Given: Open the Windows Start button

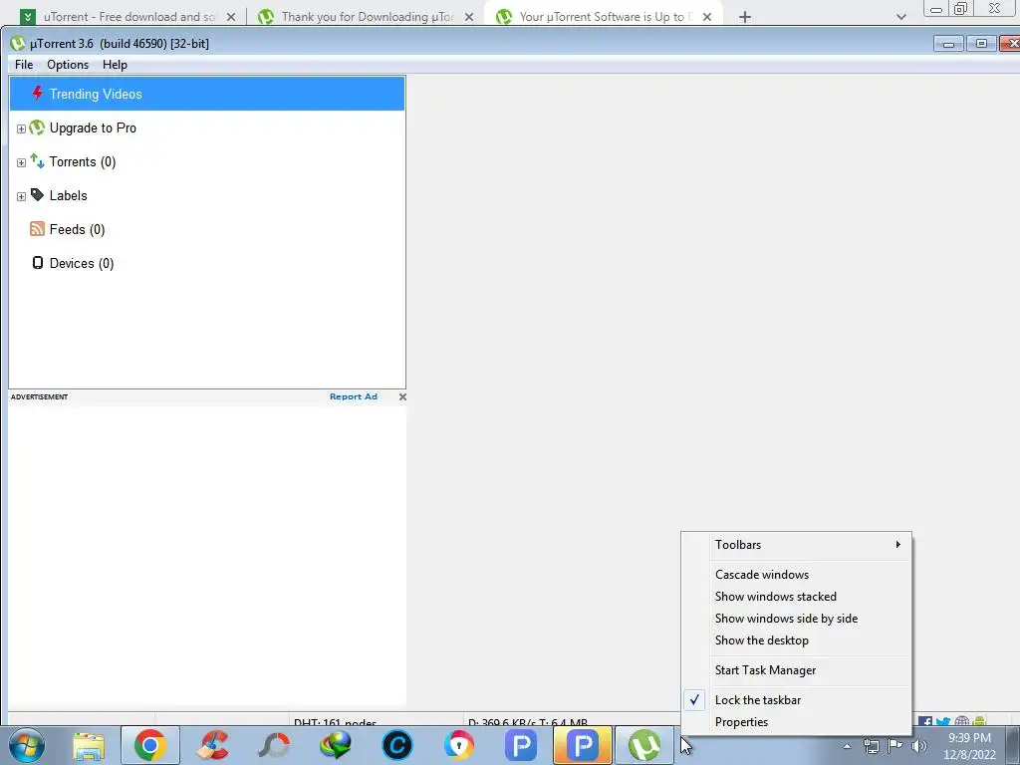Looking at the screenshot, I should pyautogui.click(x=27, y=745).
